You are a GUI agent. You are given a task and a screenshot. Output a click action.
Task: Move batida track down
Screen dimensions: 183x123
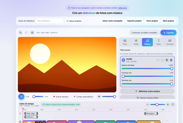click(x=162, y=60)
